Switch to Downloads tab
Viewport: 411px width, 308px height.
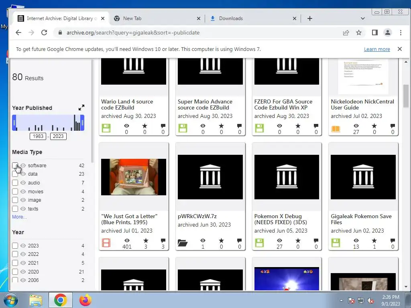(253, 18)
